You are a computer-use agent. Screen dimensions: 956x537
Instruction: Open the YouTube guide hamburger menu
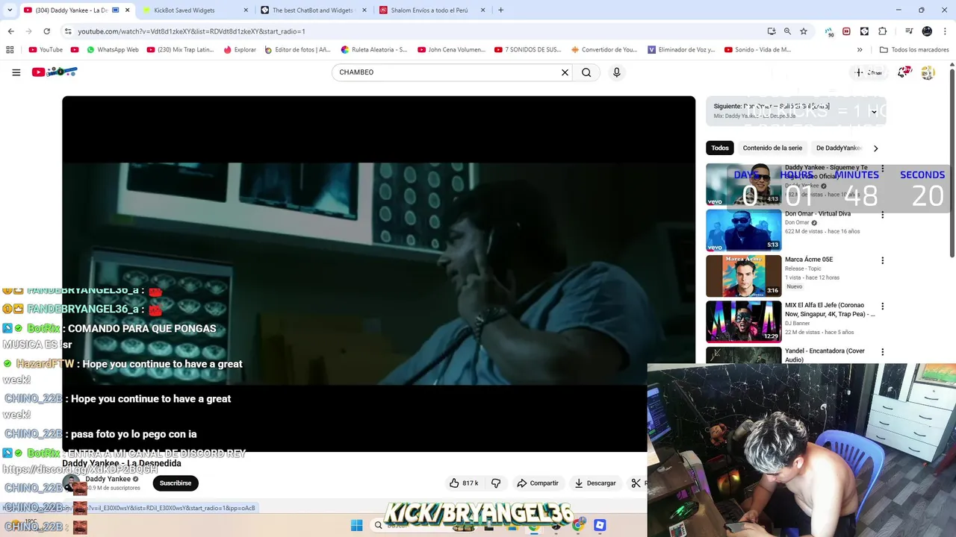tap(16, 72)
